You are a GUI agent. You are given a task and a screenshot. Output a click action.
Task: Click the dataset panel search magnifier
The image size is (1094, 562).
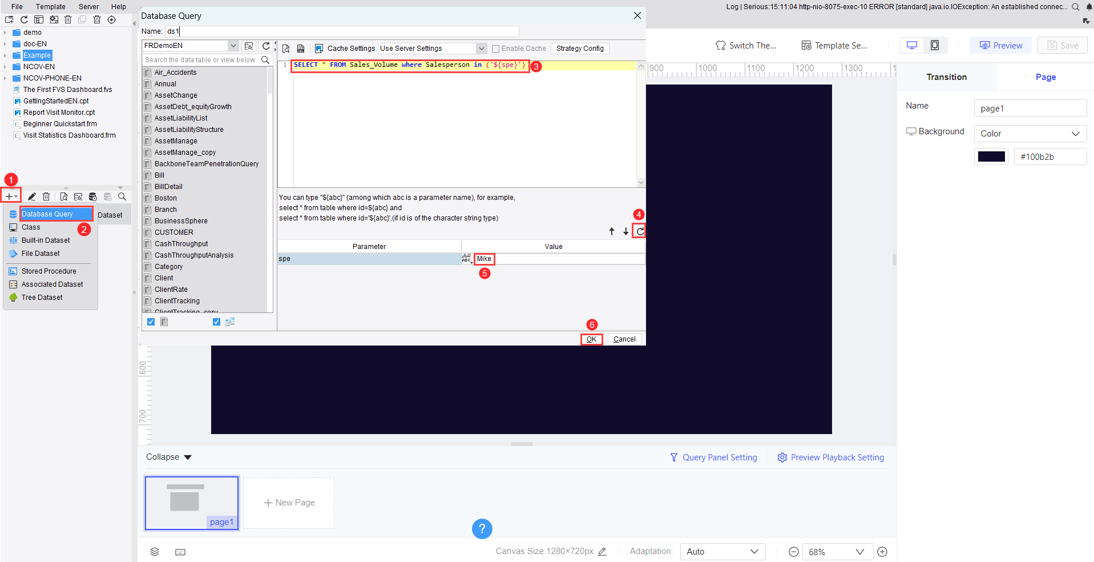[122, 196]
